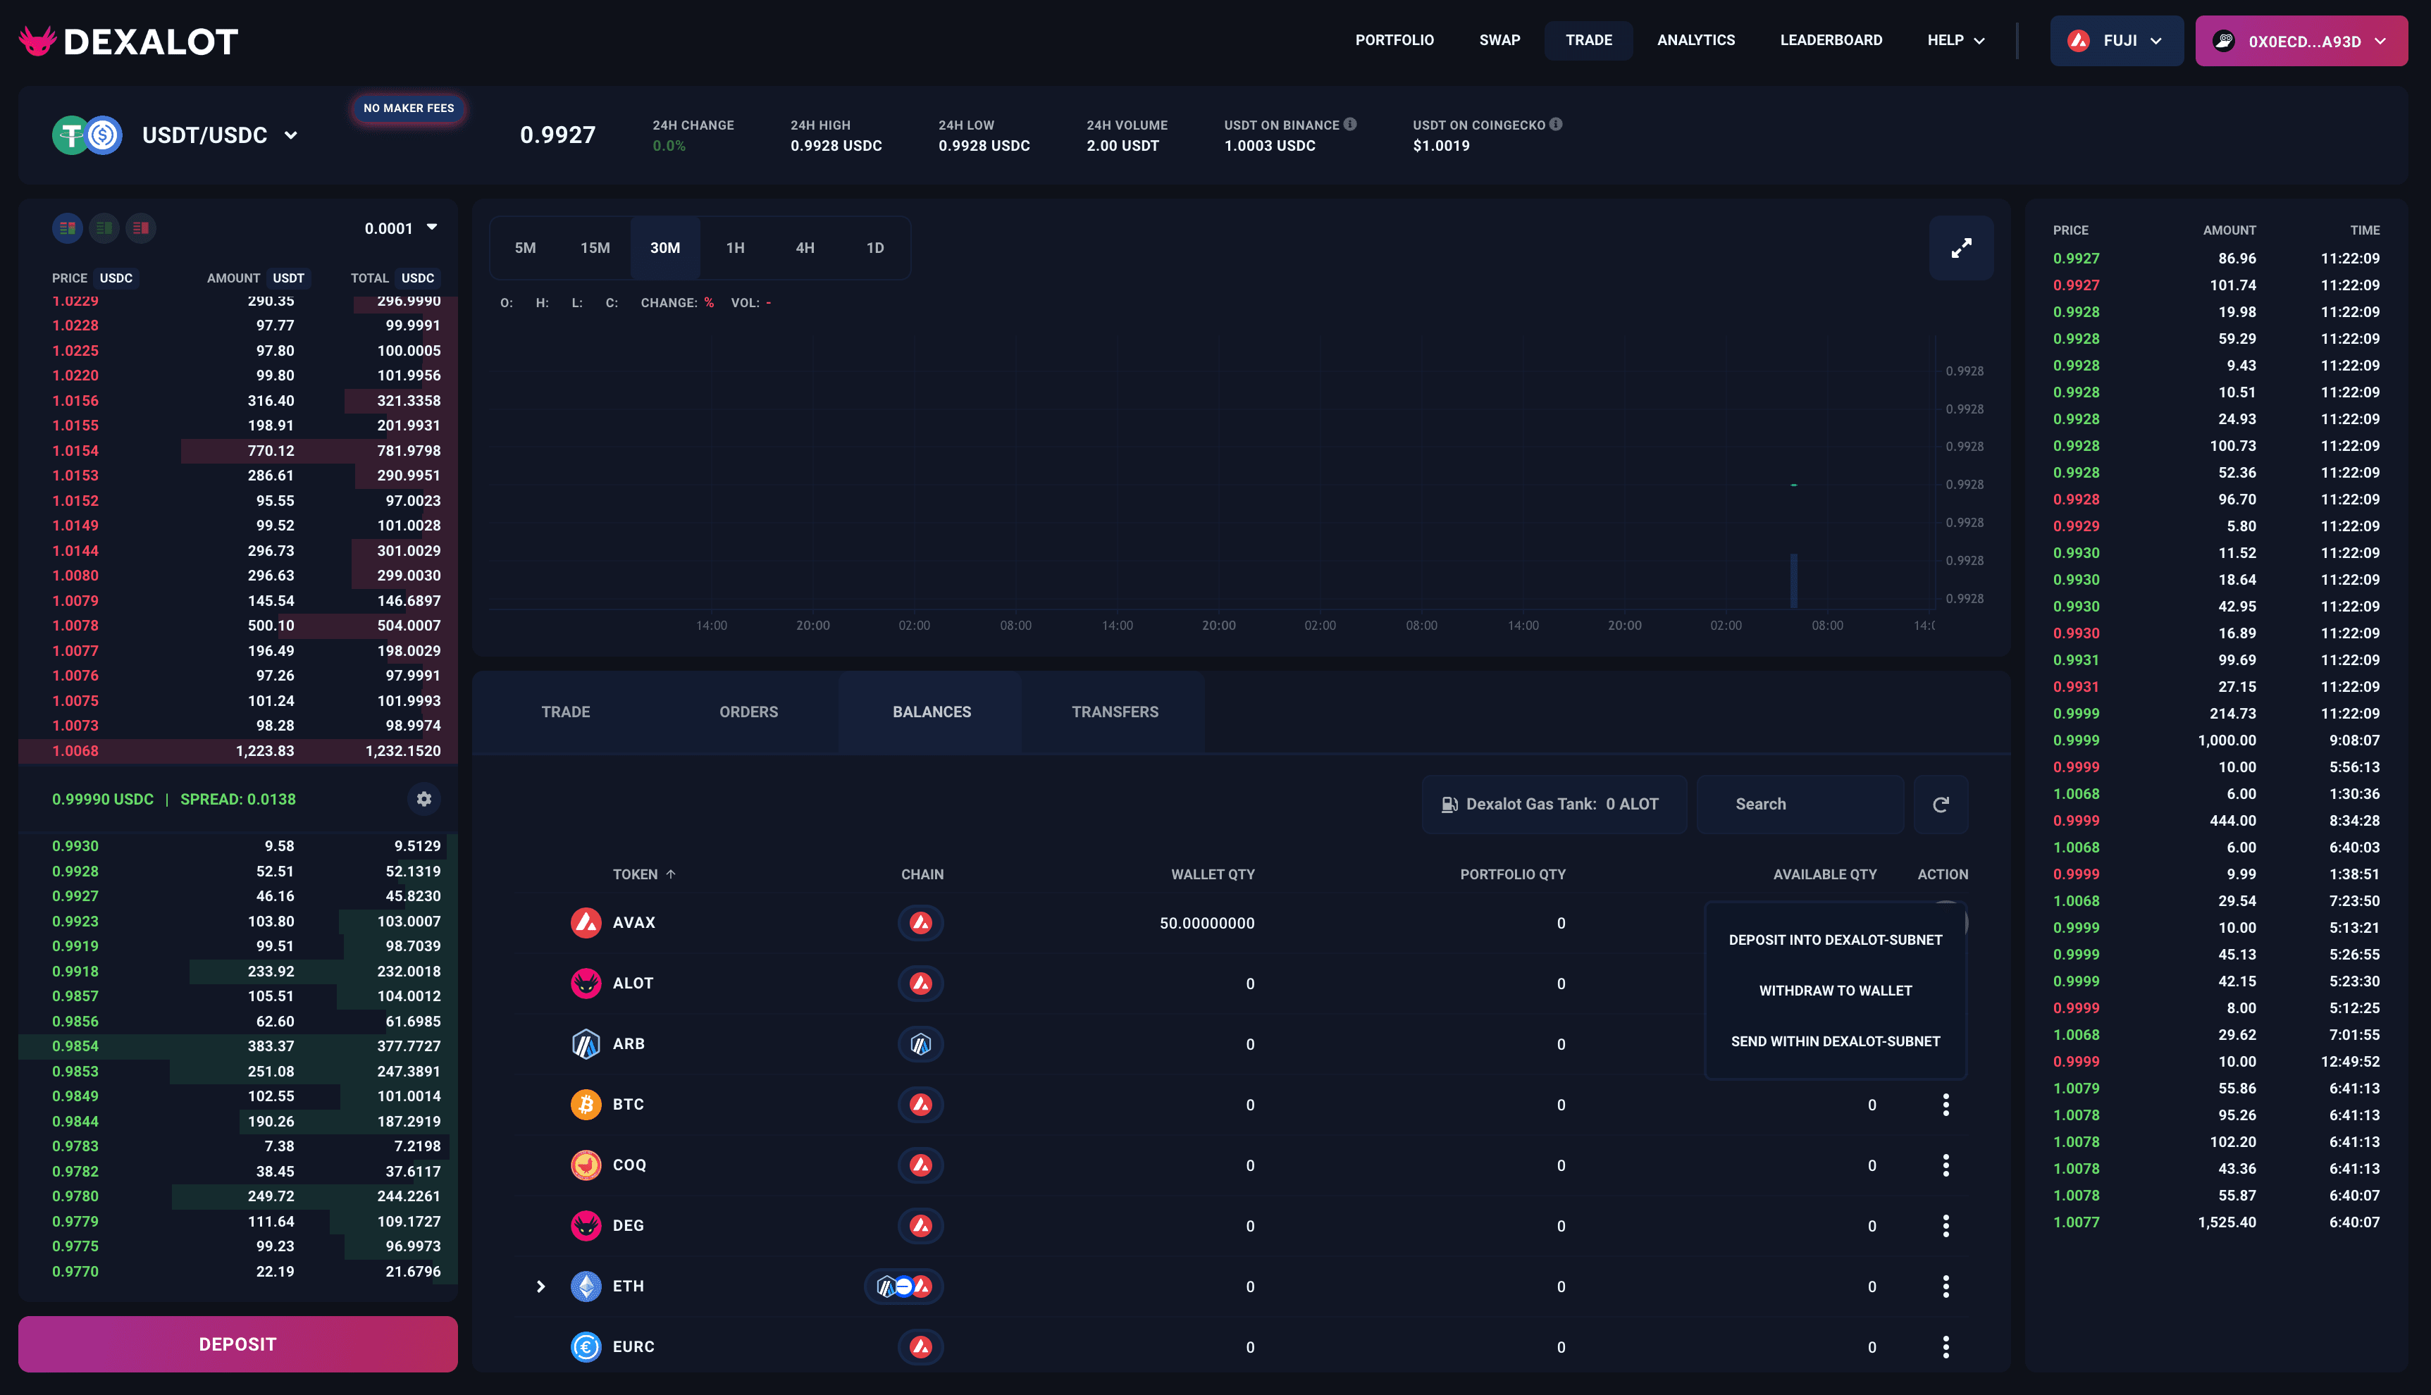This screenshot has width=2431, height=1395.
Task: Click the Dexalot logo
Action: point(128,41)
